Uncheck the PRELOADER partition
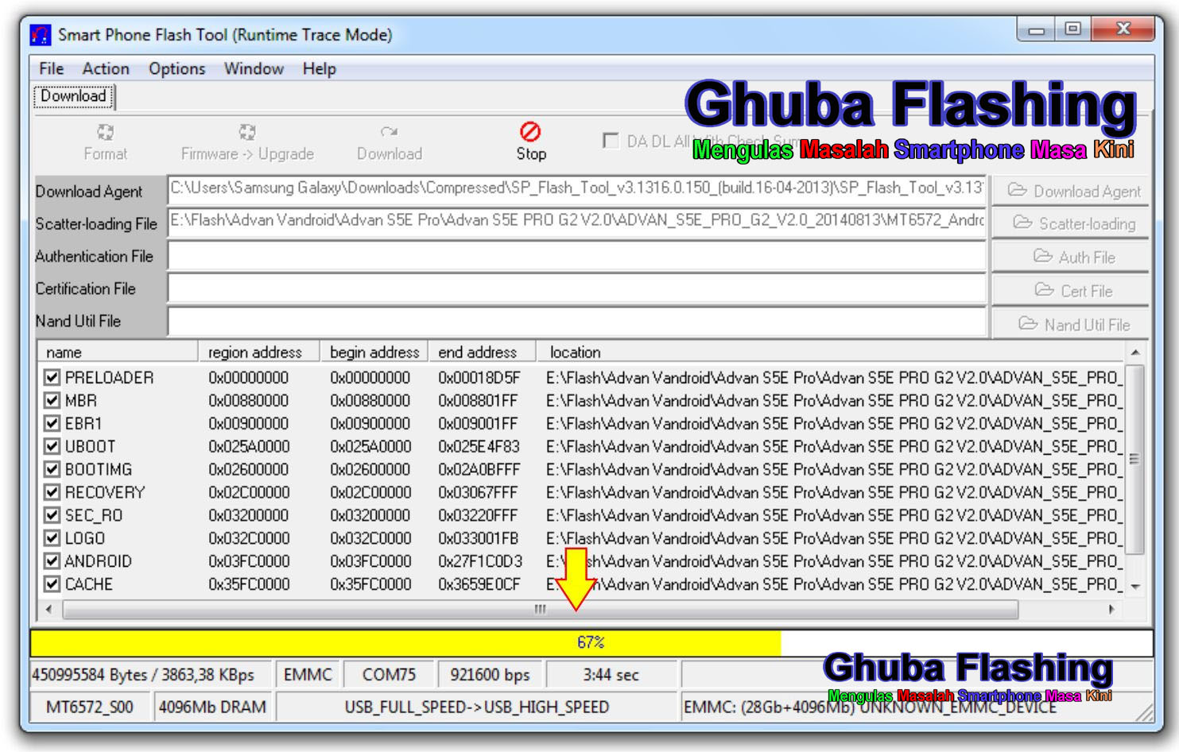The width and height of the screenshot is (1179, 752). 51,378
